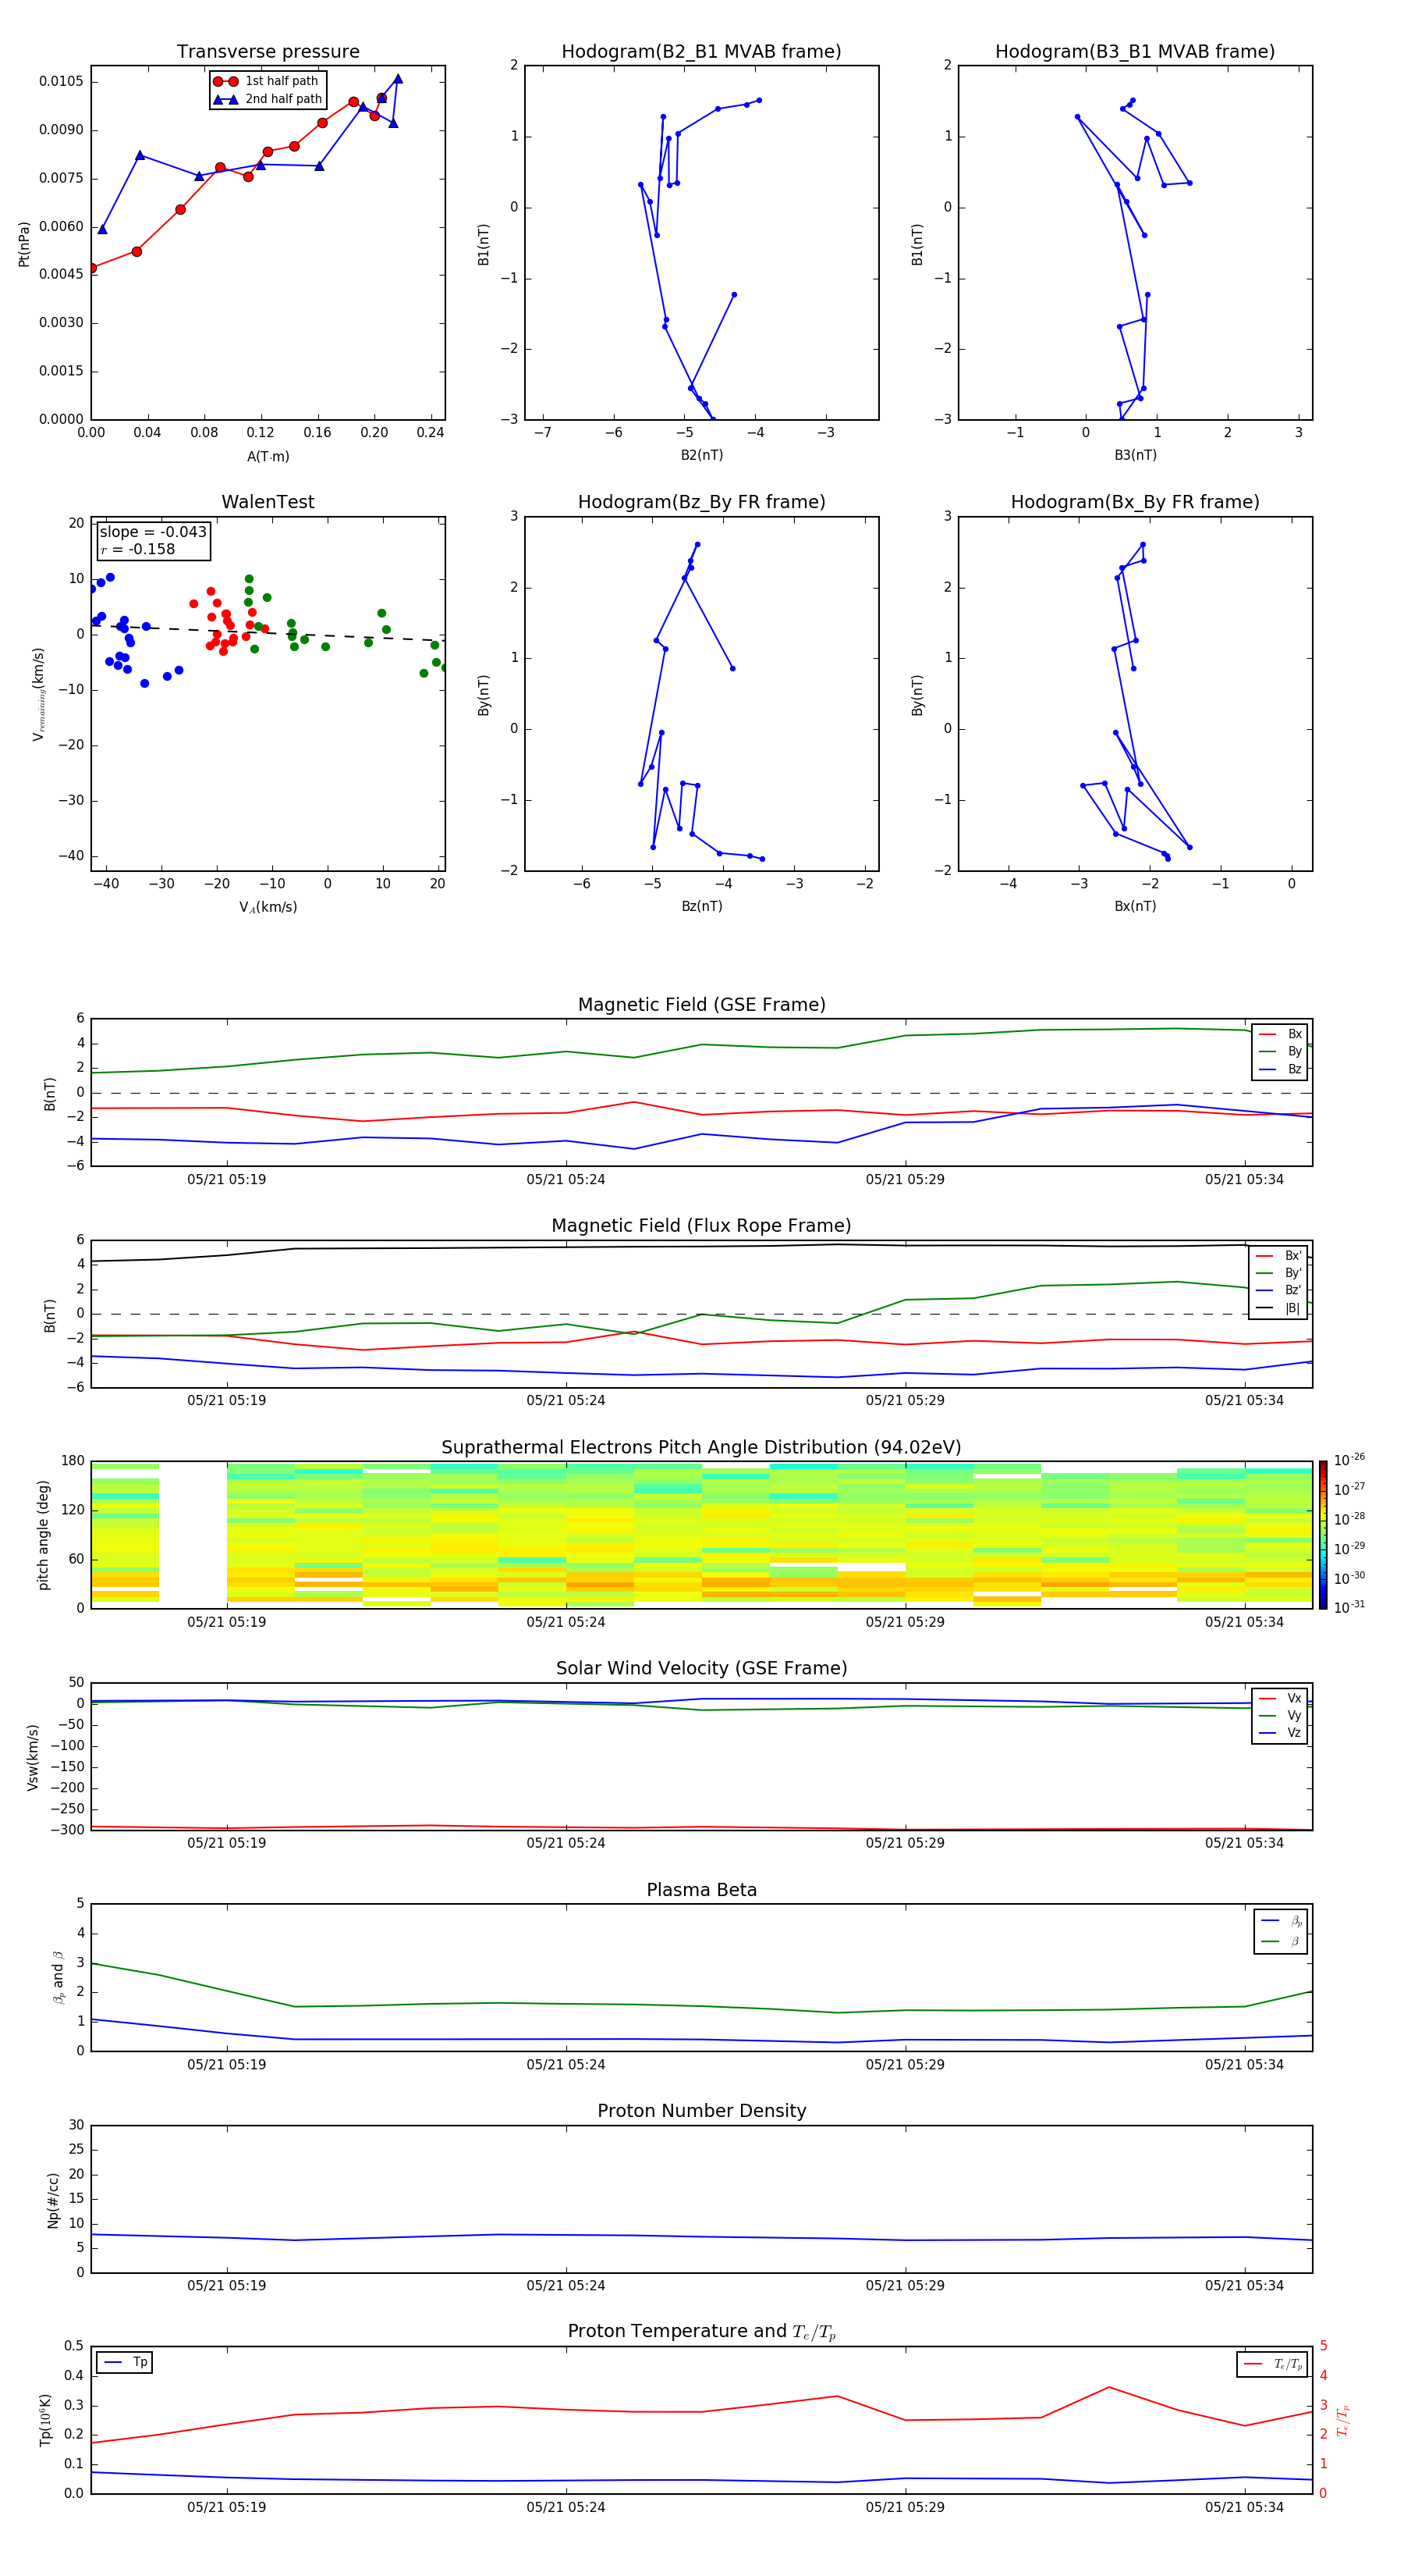Click the 'Bx(nT)' x-axis label
Viewport: 1404px width, 2576px height.
pyautogui.click(x=1135, y=906)
